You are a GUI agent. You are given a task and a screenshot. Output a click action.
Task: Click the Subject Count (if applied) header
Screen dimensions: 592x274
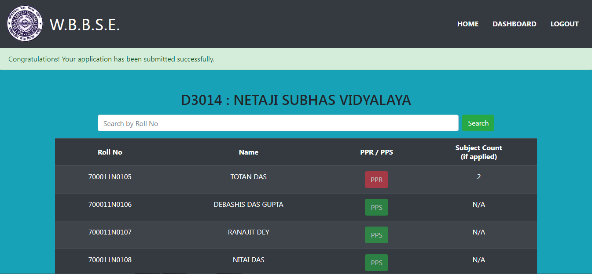479,152
